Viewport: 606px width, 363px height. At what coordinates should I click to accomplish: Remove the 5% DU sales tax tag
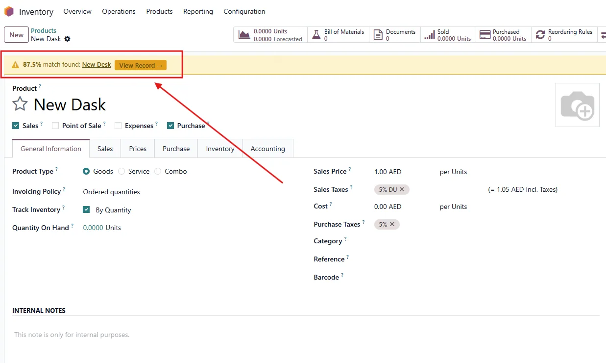coord(402,189)
